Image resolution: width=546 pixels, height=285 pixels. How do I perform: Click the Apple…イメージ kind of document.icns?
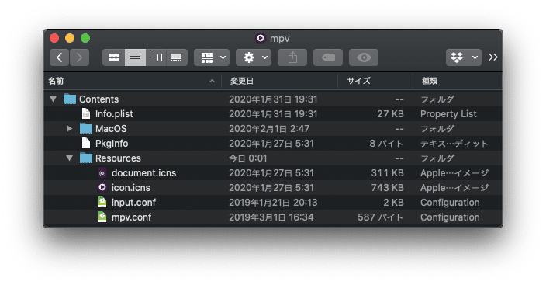[454, 173]
